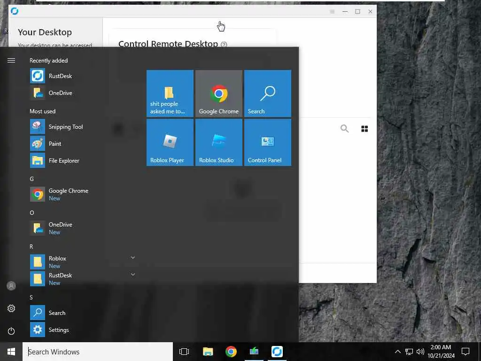Open the network status tray icon
Viewport: 481px width, 361px height.
pos(409,352)
